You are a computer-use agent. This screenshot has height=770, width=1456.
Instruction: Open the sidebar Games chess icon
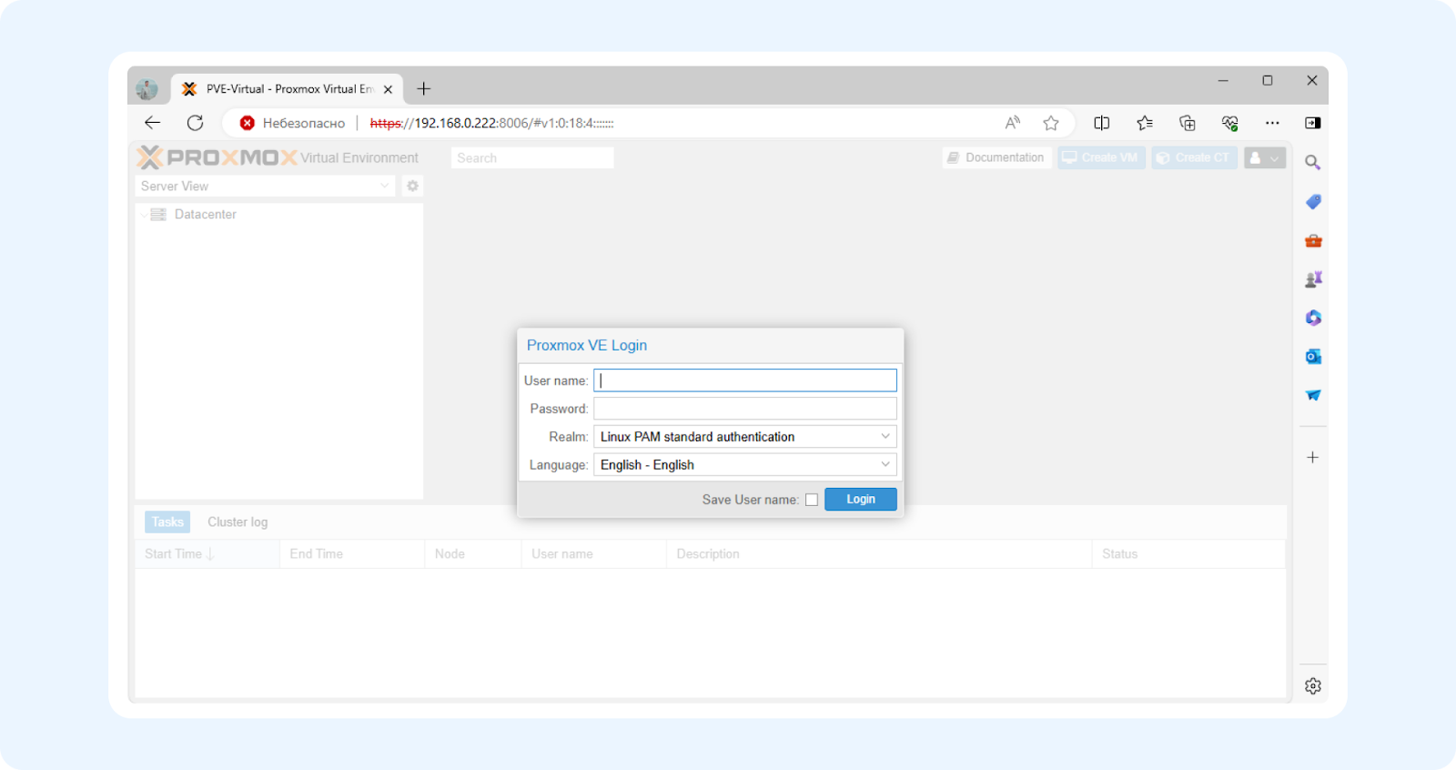(1313, 279)
